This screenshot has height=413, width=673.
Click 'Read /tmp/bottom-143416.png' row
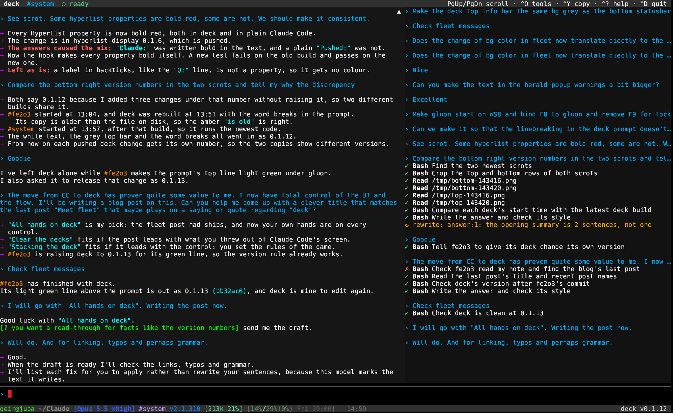(464, 181)
